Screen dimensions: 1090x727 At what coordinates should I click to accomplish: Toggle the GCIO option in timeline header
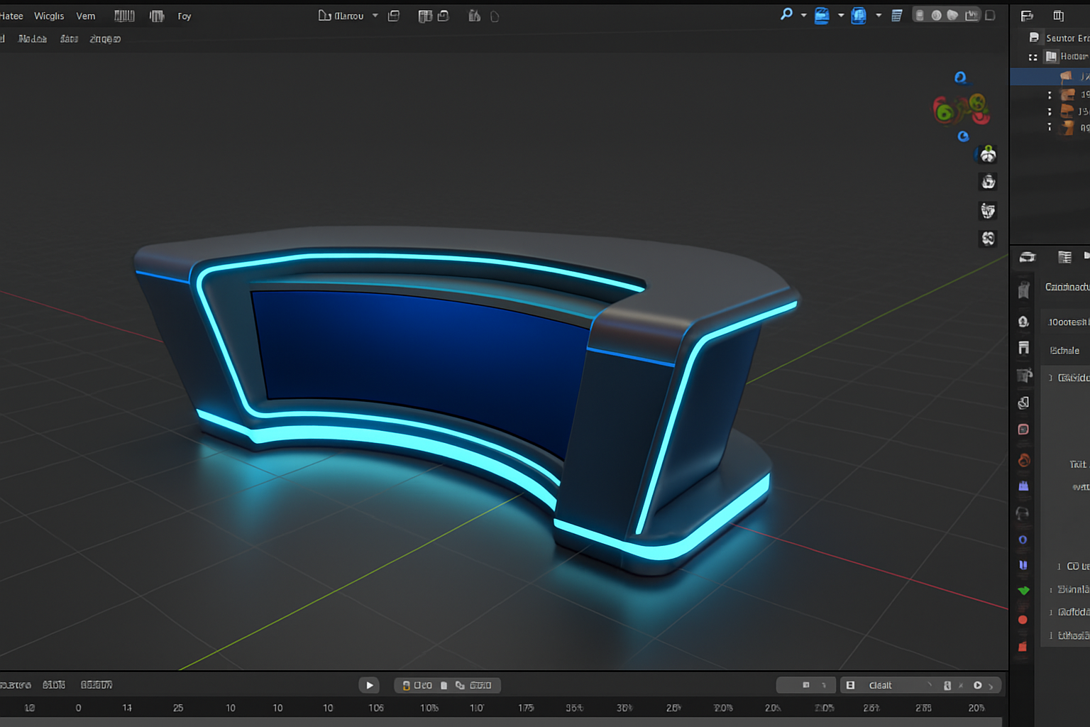click(x=473, y=685)
